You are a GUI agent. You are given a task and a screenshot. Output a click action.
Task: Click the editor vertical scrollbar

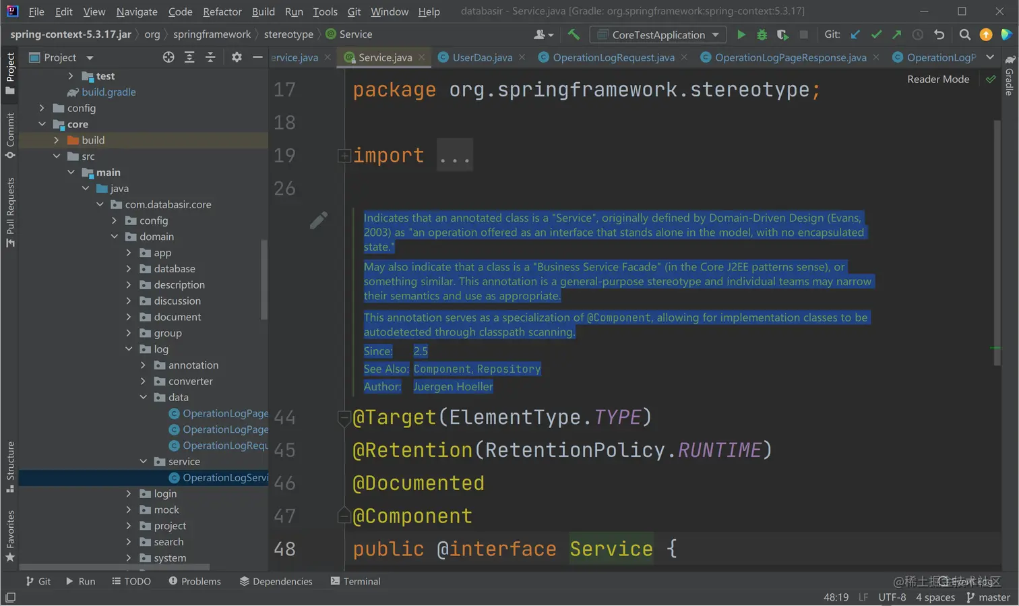pyautogui.click(x=997, y=243)
